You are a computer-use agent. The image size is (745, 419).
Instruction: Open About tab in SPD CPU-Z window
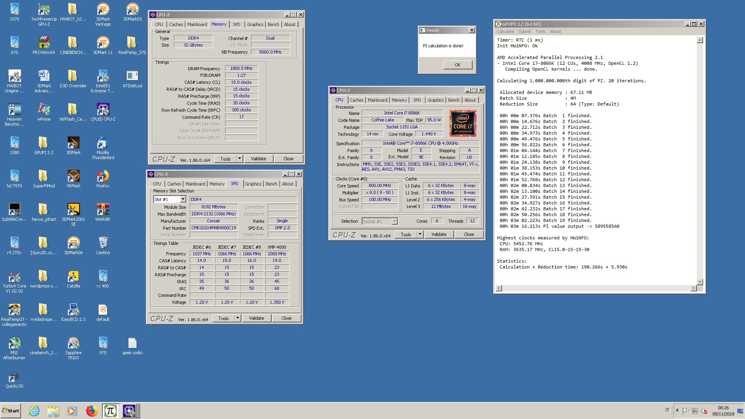click(288, 184)
